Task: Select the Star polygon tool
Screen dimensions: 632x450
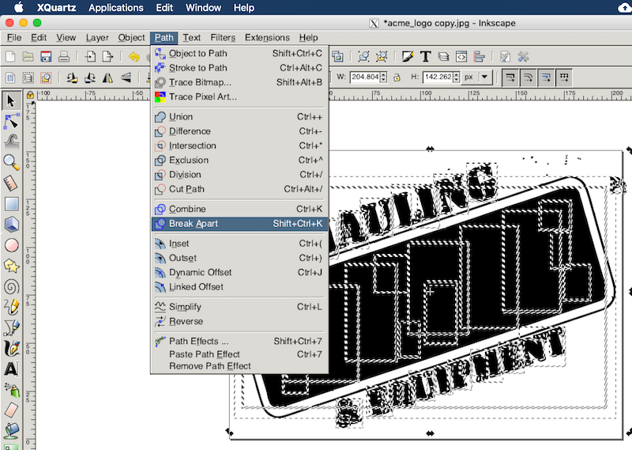Action: (x=11, y=266)
